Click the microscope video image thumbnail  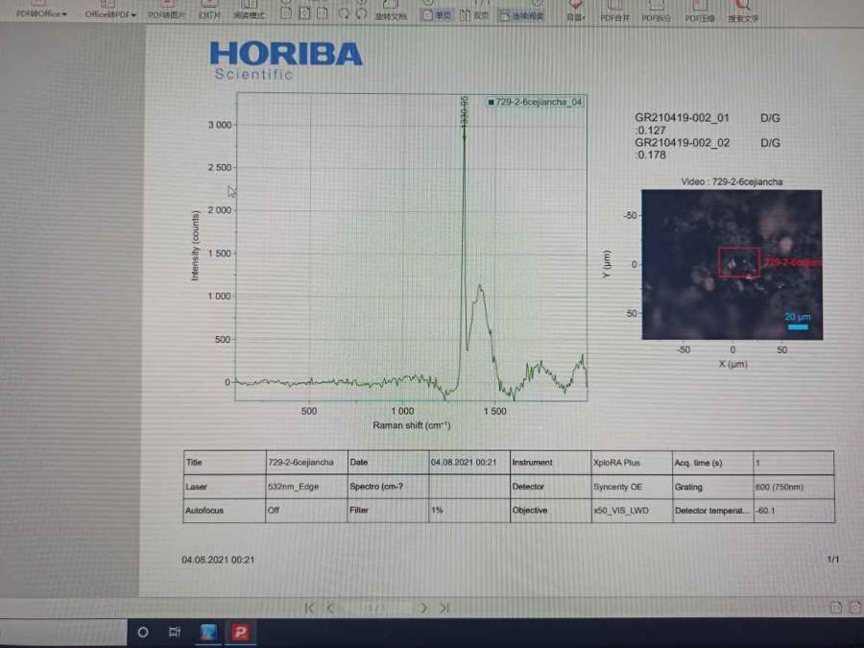click(732, 265)
